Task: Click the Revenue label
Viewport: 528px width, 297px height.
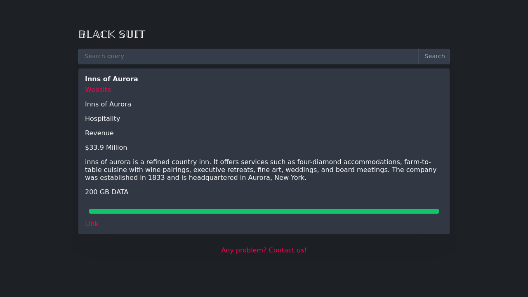Action: (x=99, y=133)
